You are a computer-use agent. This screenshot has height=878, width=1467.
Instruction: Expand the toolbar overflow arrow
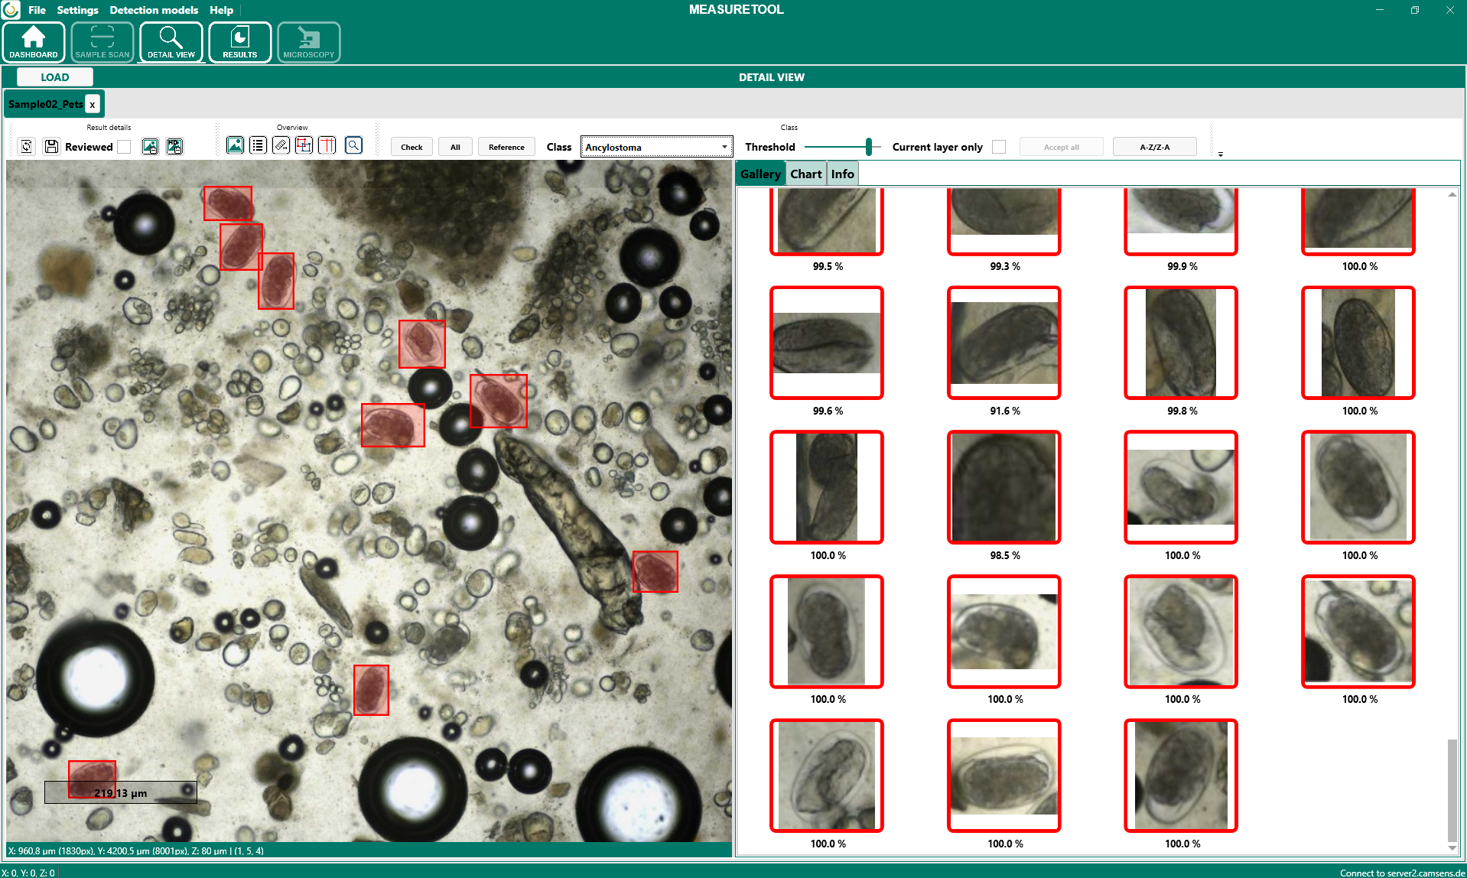pyautogui.click(x=1221, y=154)
